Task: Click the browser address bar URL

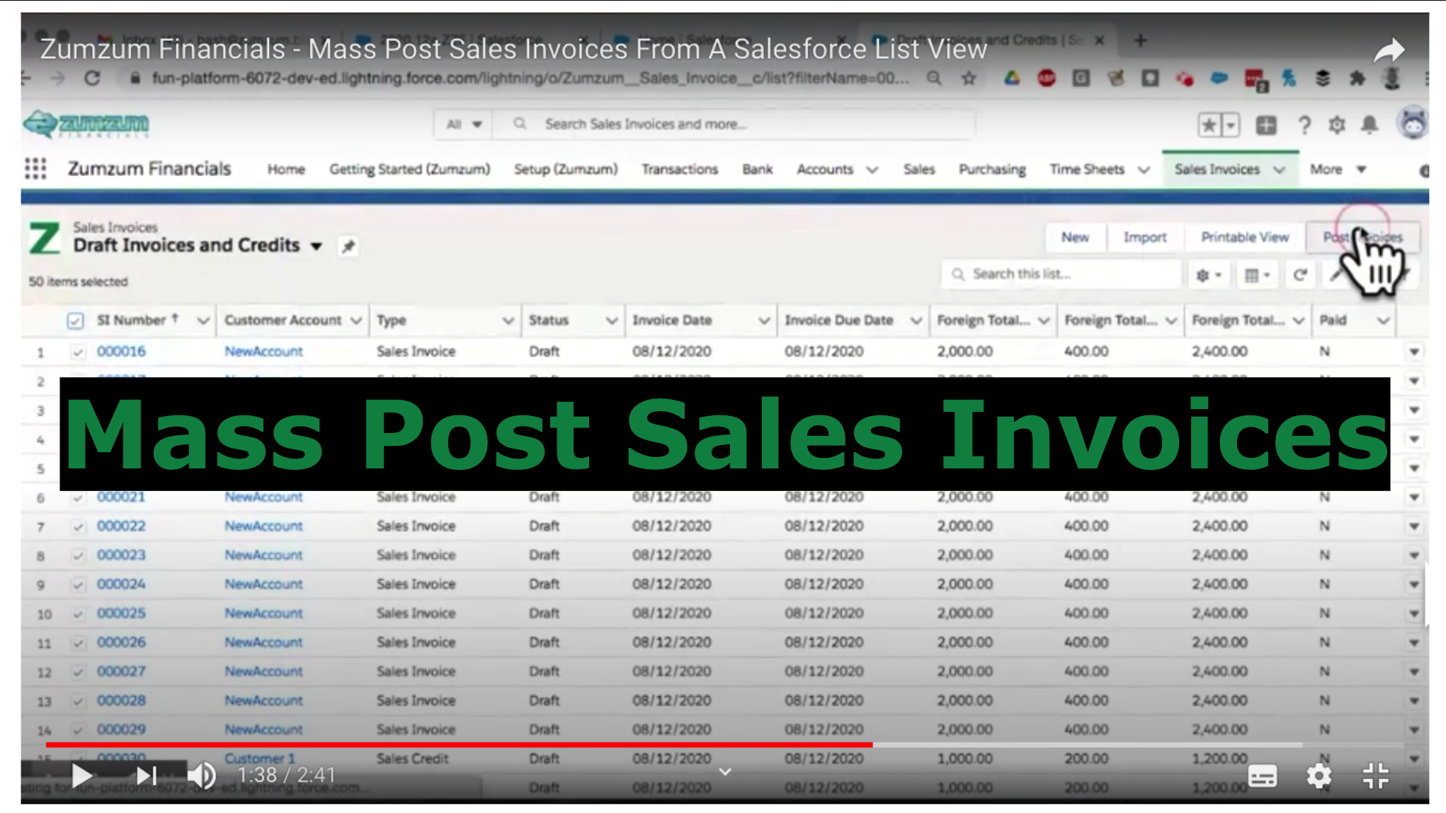Action: click(x=530, y=79)
